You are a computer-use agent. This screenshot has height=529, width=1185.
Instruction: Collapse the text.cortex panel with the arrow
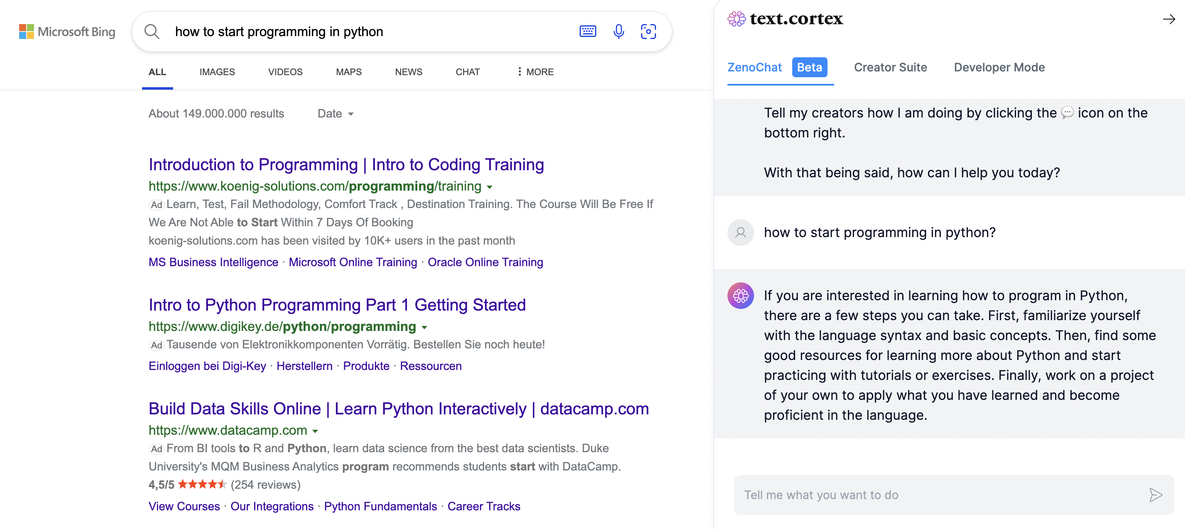(x=1168, y=20)
